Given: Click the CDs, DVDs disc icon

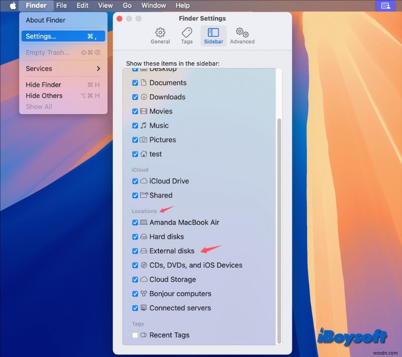Looking at the screenshot, I should click(144, 265).
